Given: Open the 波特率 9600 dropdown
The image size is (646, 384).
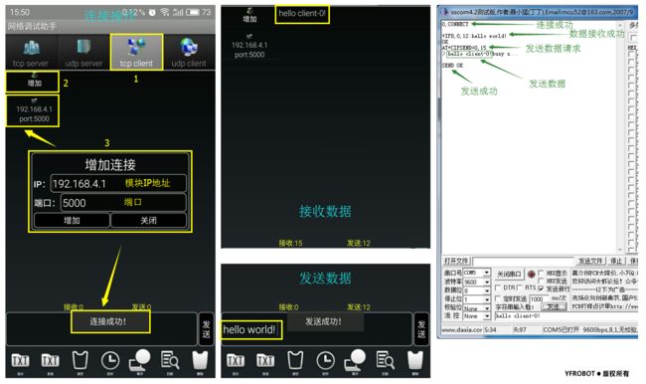Looking at the screenshot, I should pyautogui.click(x=477, y=282).
